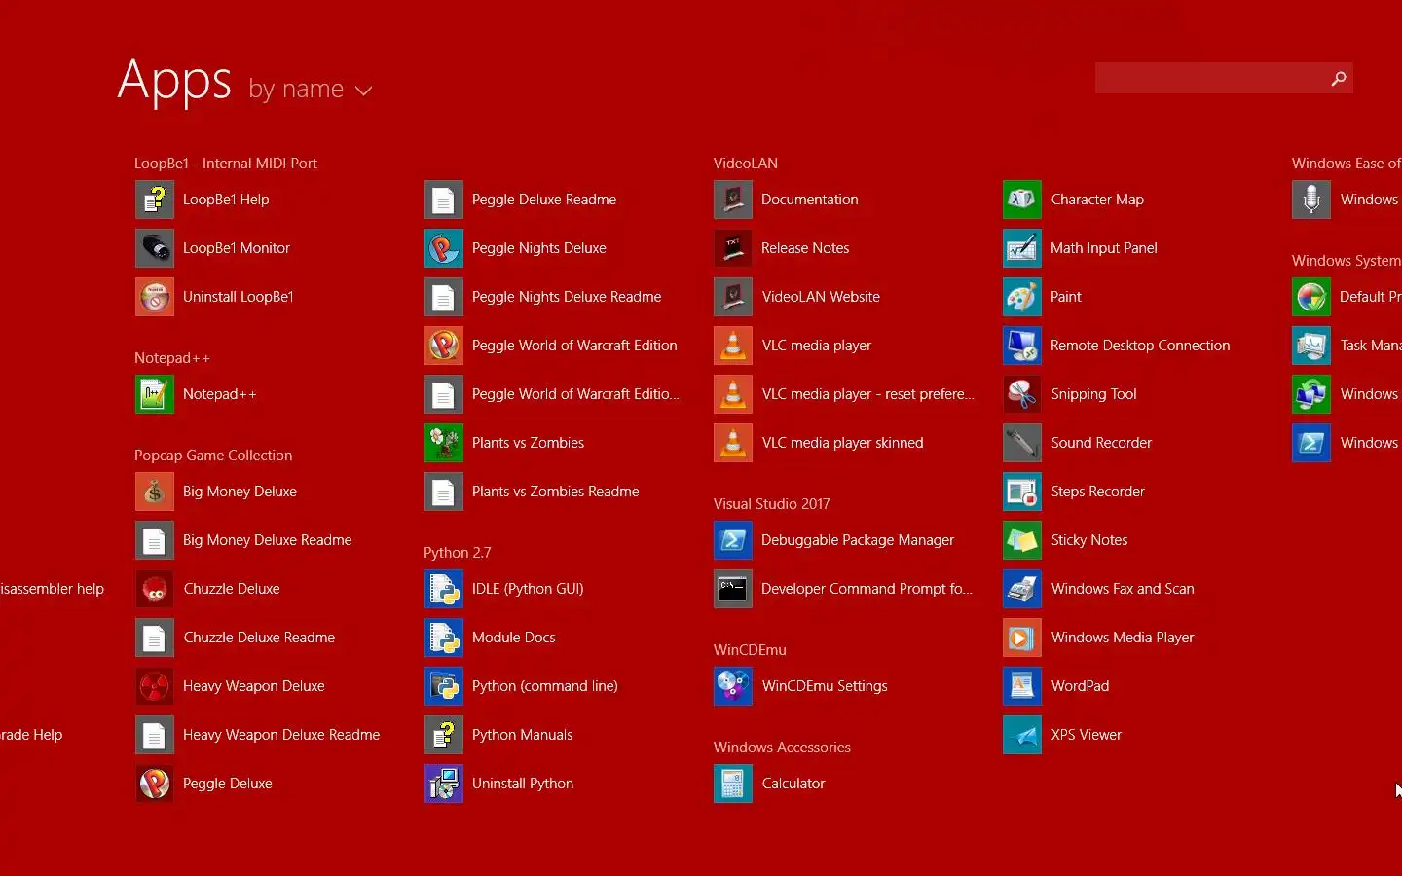Image resolution: width=1402 pixels, height=876 pixels.
Task: Open Windows Media Player icon
Action: (1021, 638)
